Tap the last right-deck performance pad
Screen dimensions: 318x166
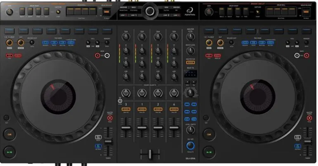tap(306, 31)
